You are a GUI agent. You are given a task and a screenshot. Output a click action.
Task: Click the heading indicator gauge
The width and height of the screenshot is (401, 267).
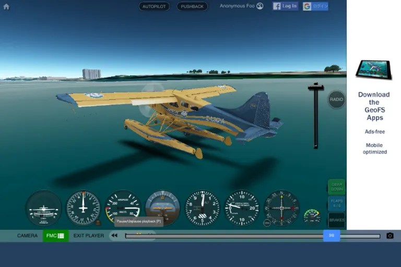coord(83,208)
